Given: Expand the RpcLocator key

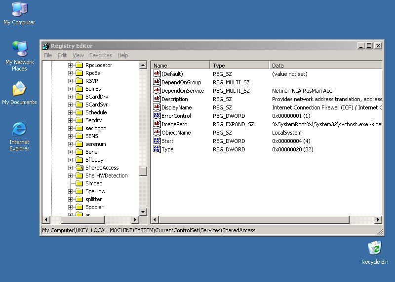Looking at the screenshot, I should [x=70, y=65].
